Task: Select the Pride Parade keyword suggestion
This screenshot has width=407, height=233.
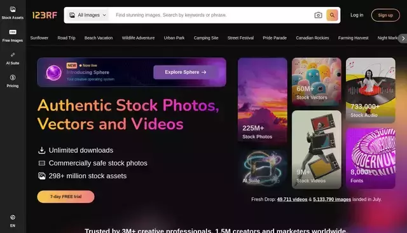Action: pos(275,38)
